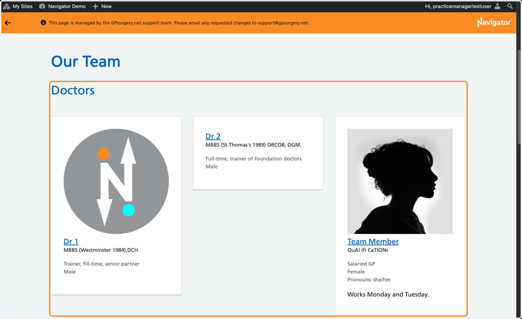Click the Team Member silhouette photo
The width and height of the screenshot is (522, 319).
point(400,181)
